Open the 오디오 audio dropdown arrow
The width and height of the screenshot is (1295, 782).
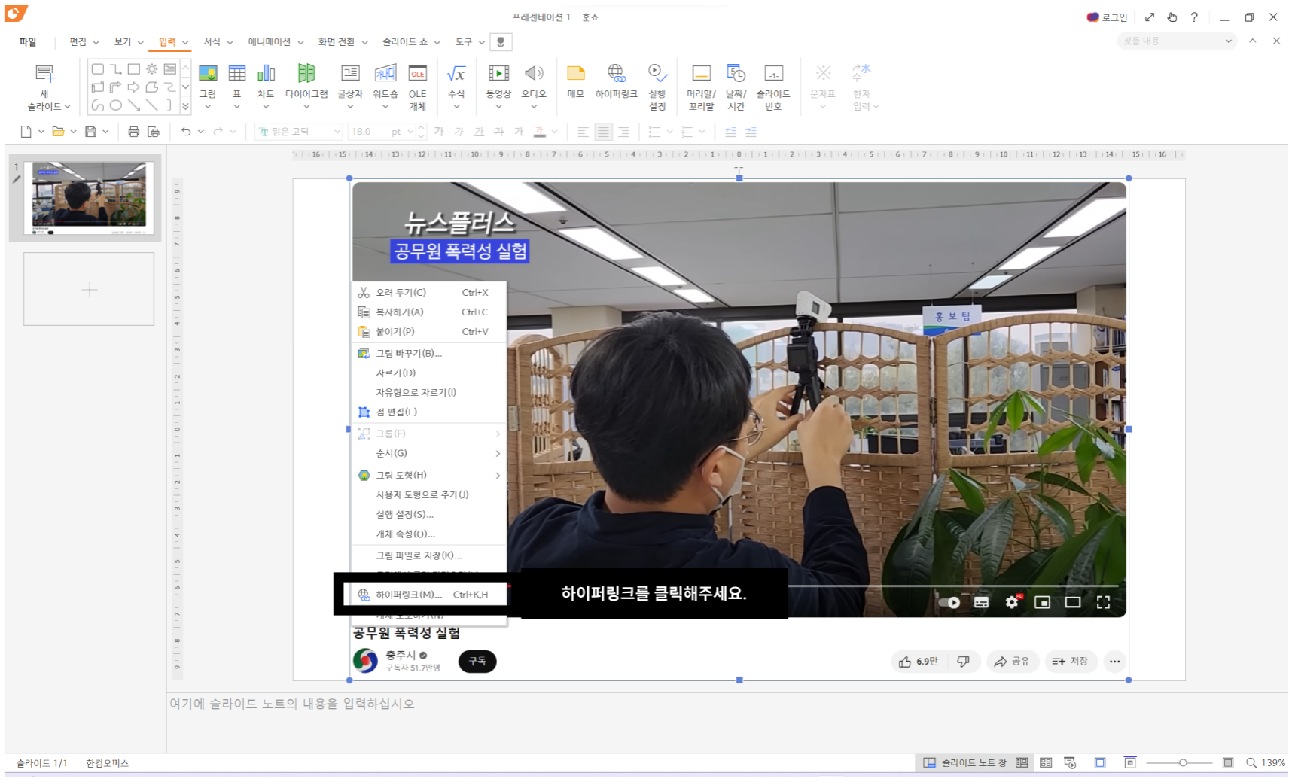534,107
